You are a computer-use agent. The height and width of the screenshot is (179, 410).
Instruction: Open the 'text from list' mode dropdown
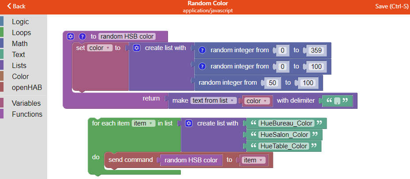click(214, 100)
